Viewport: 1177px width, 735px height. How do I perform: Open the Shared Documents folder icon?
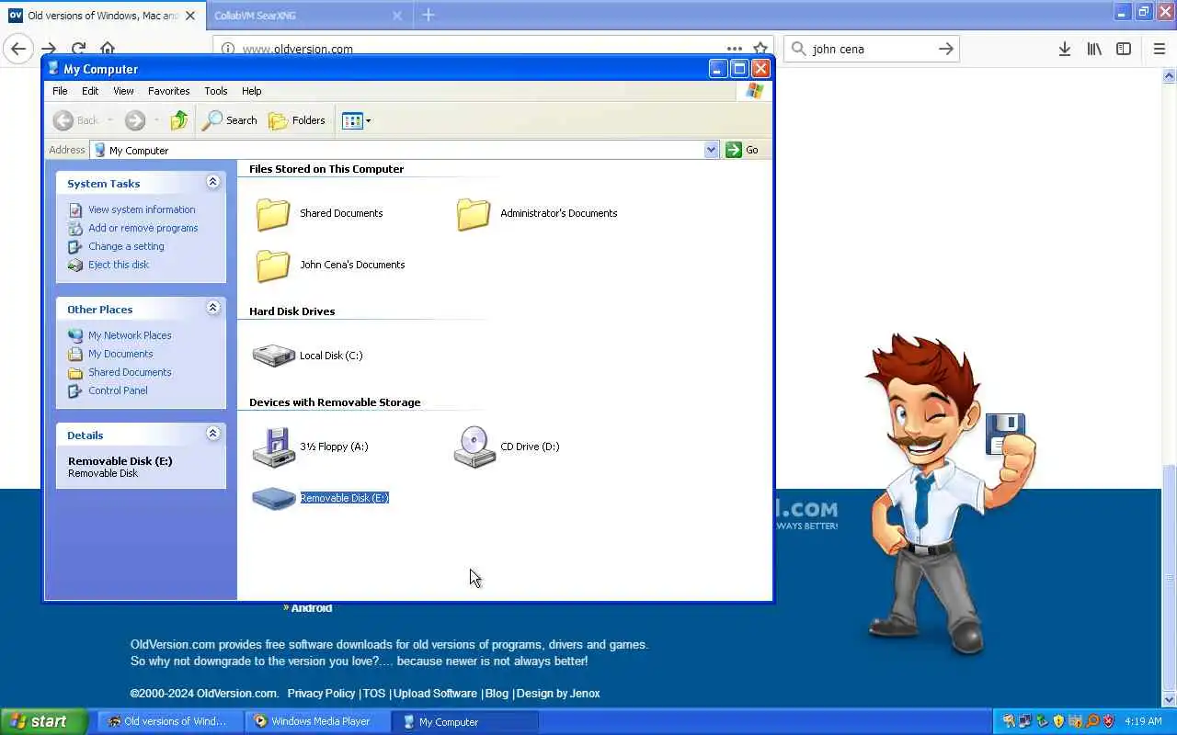(x=273, y=213)
